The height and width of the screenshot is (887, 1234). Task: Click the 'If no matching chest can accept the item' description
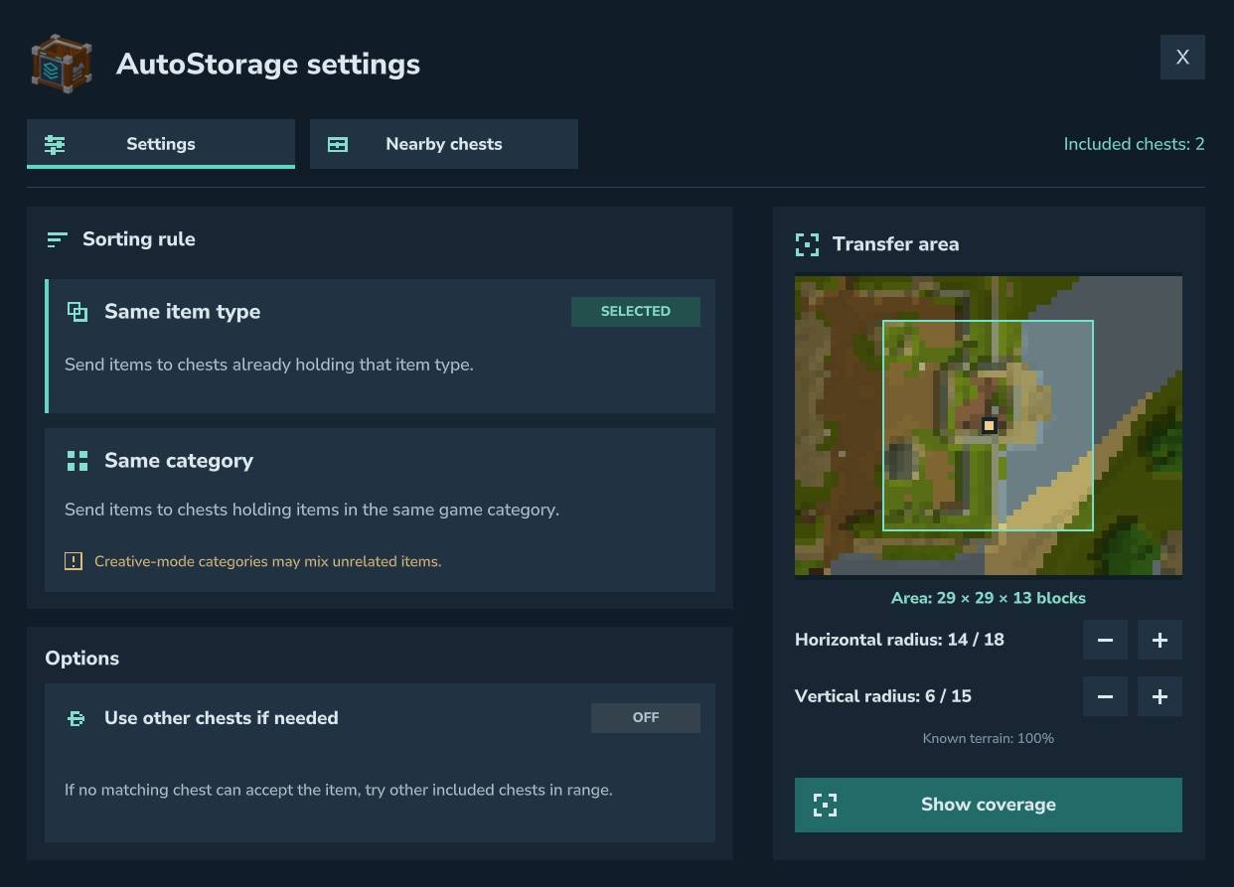339,791
